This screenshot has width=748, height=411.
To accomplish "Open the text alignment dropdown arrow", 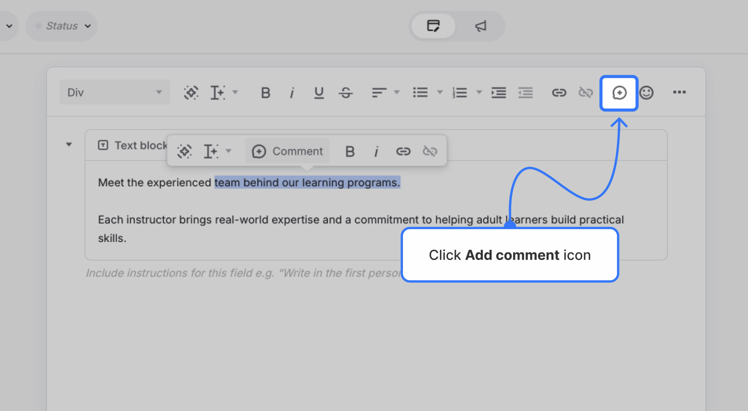I will coord(396,92).
